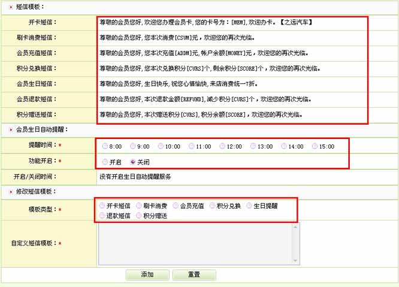Click the arrow icon beside 会员生日自动提醒 header
The height and width of the screenshot is (287, 399).
tap(11, 129)
